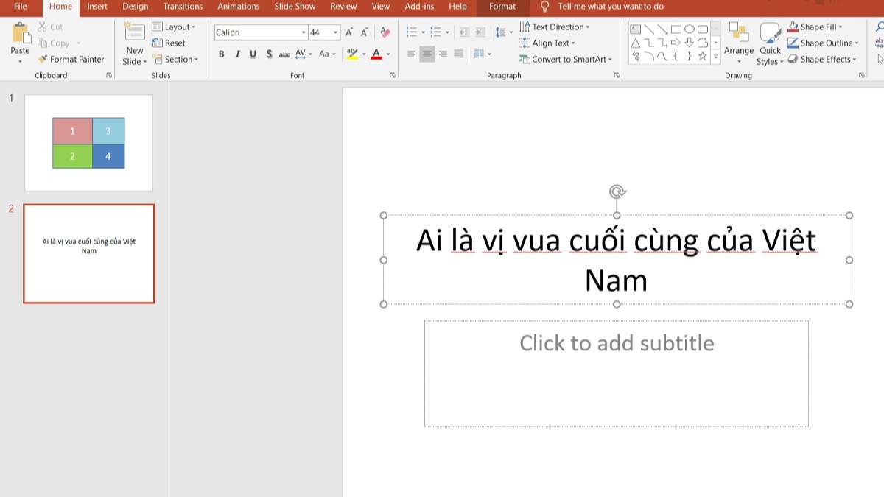Image resolution: width=884 pixels, height=497 pixels.
Task: Open the Quick Styles gallery
Action: (770, 43)
